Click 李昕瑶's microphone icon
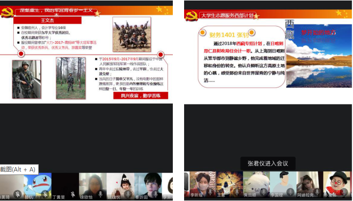 point(210,192)
